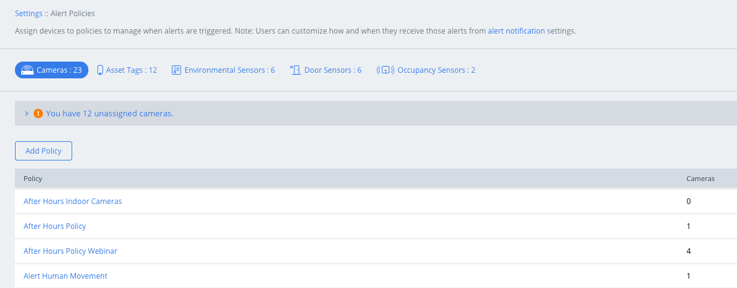737x288 pixels.
Task: Click the environmental sensor icon
Action: point(176,70)
